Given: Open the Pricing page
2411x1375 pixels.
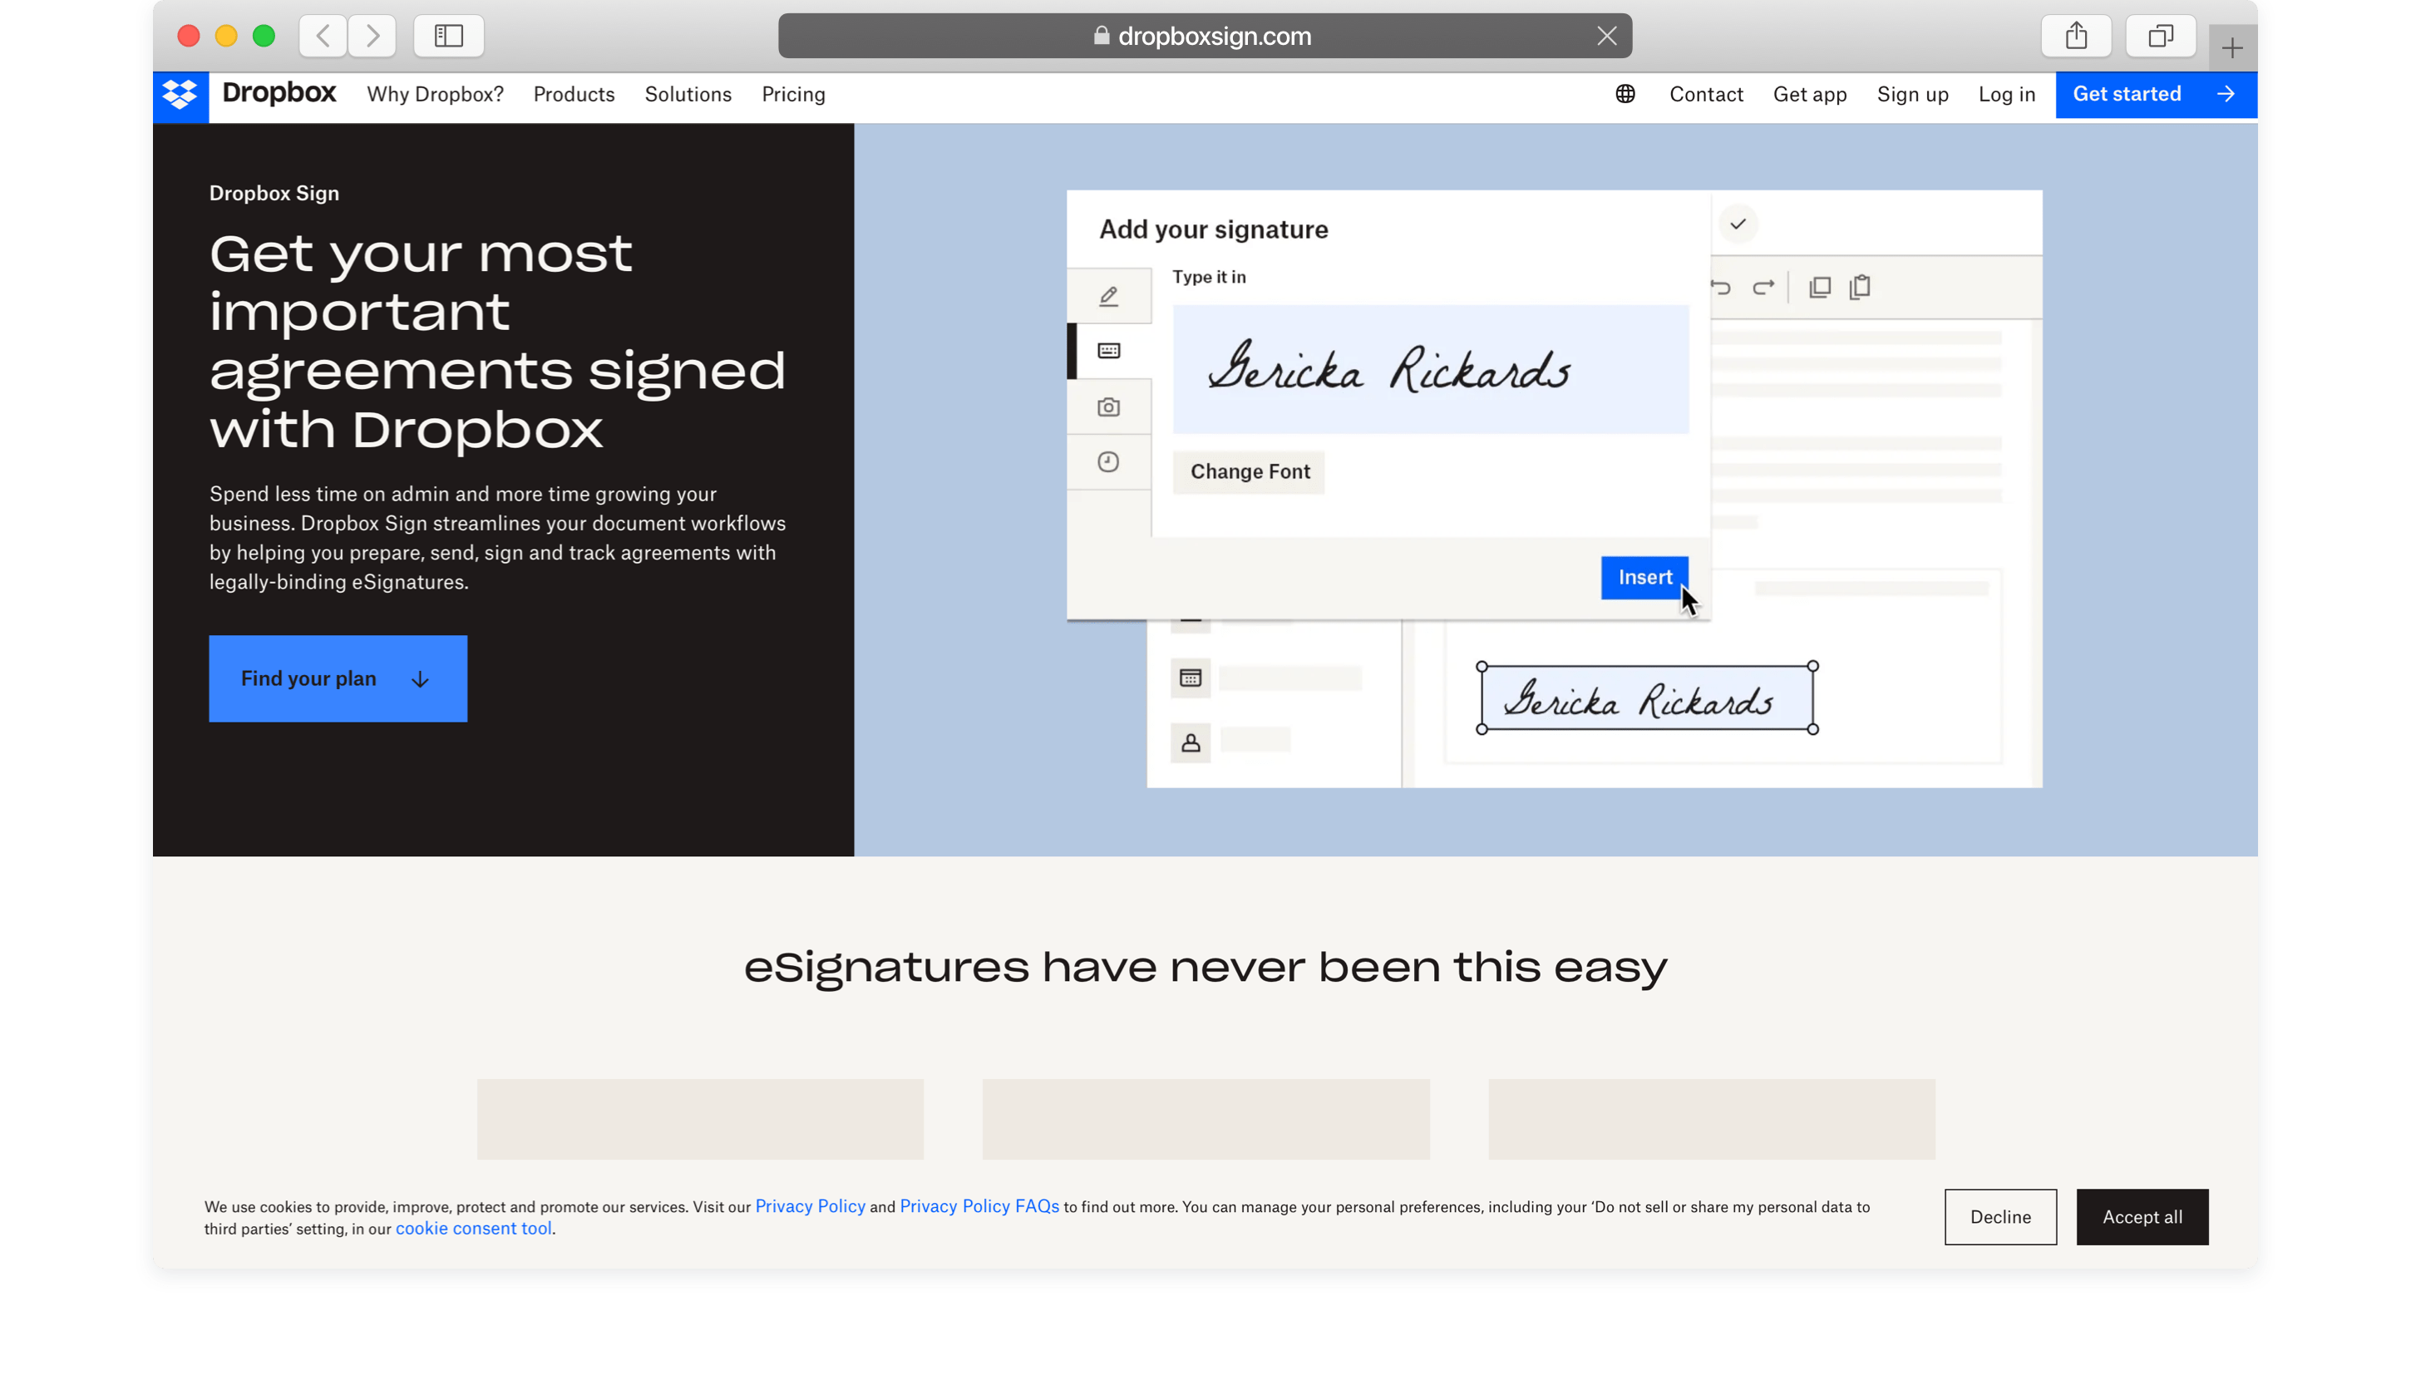Looking at the screenshot, I should pos(793,95).
